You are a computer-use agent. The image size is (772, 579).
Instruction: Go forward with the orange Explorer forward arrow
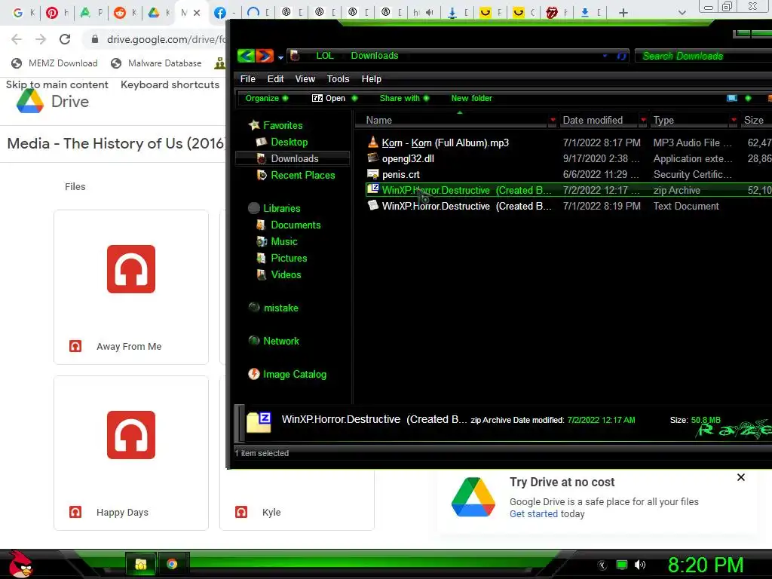click(x=264, y=56)
